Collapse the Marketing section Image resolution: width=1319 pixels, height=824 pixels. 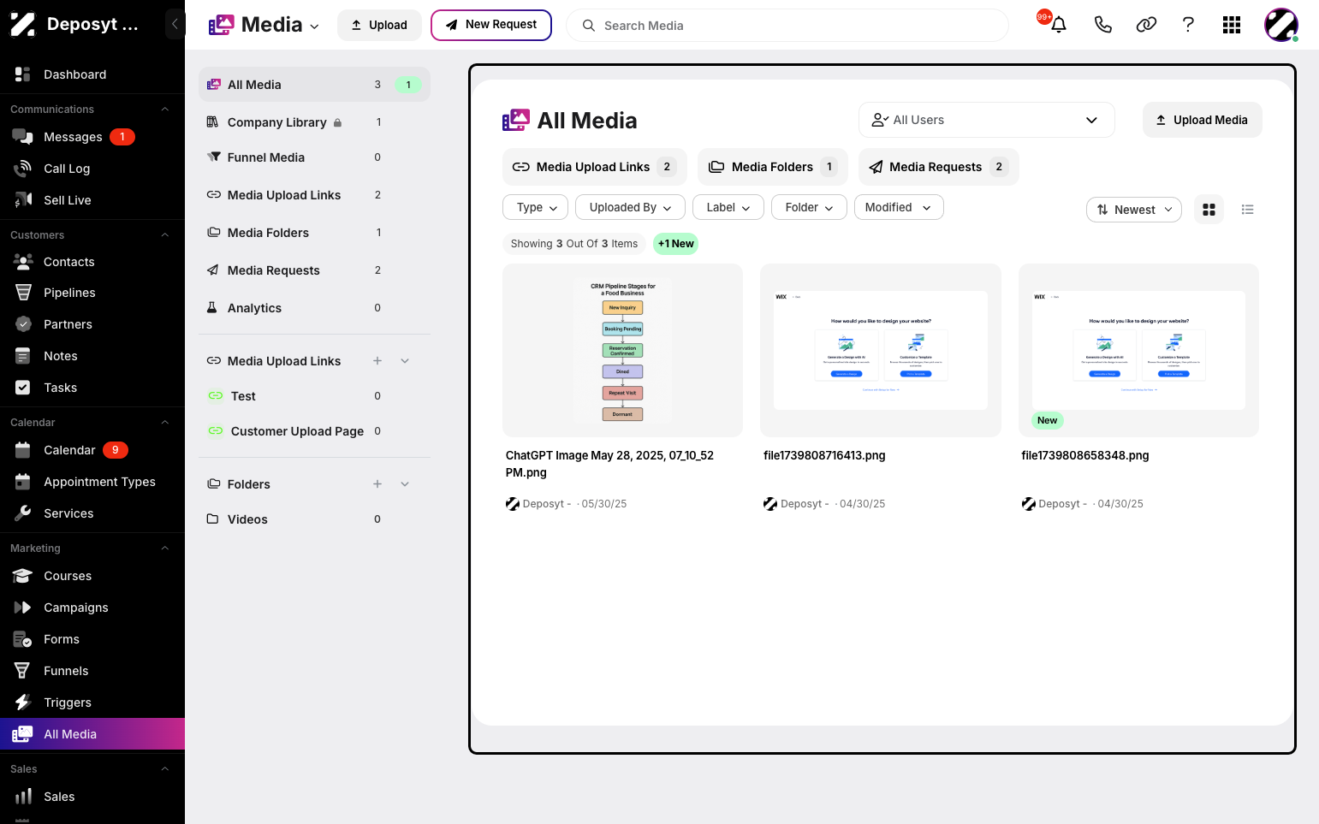(165, 548)
